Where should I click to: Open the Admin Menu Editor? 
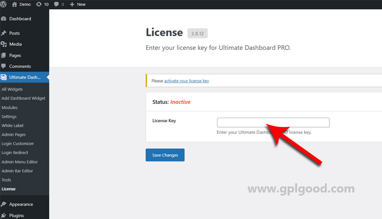tap(19, 162)
